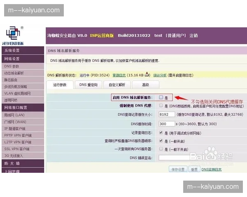Enable the DNS 域名解析服务 checkbox
The height and width of the screenshot is (197, 247).
click(x=161, y=97)
